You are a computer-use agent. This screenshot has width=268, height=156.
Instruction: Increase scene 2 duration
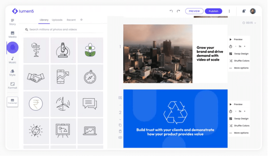point(245,111)
